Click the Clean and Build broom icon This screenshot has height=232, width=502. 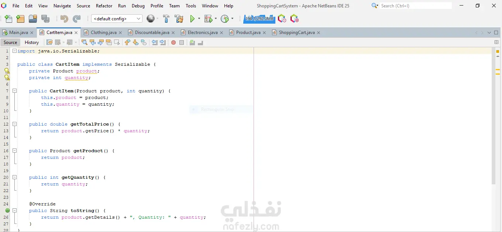[x=179, y=19]
